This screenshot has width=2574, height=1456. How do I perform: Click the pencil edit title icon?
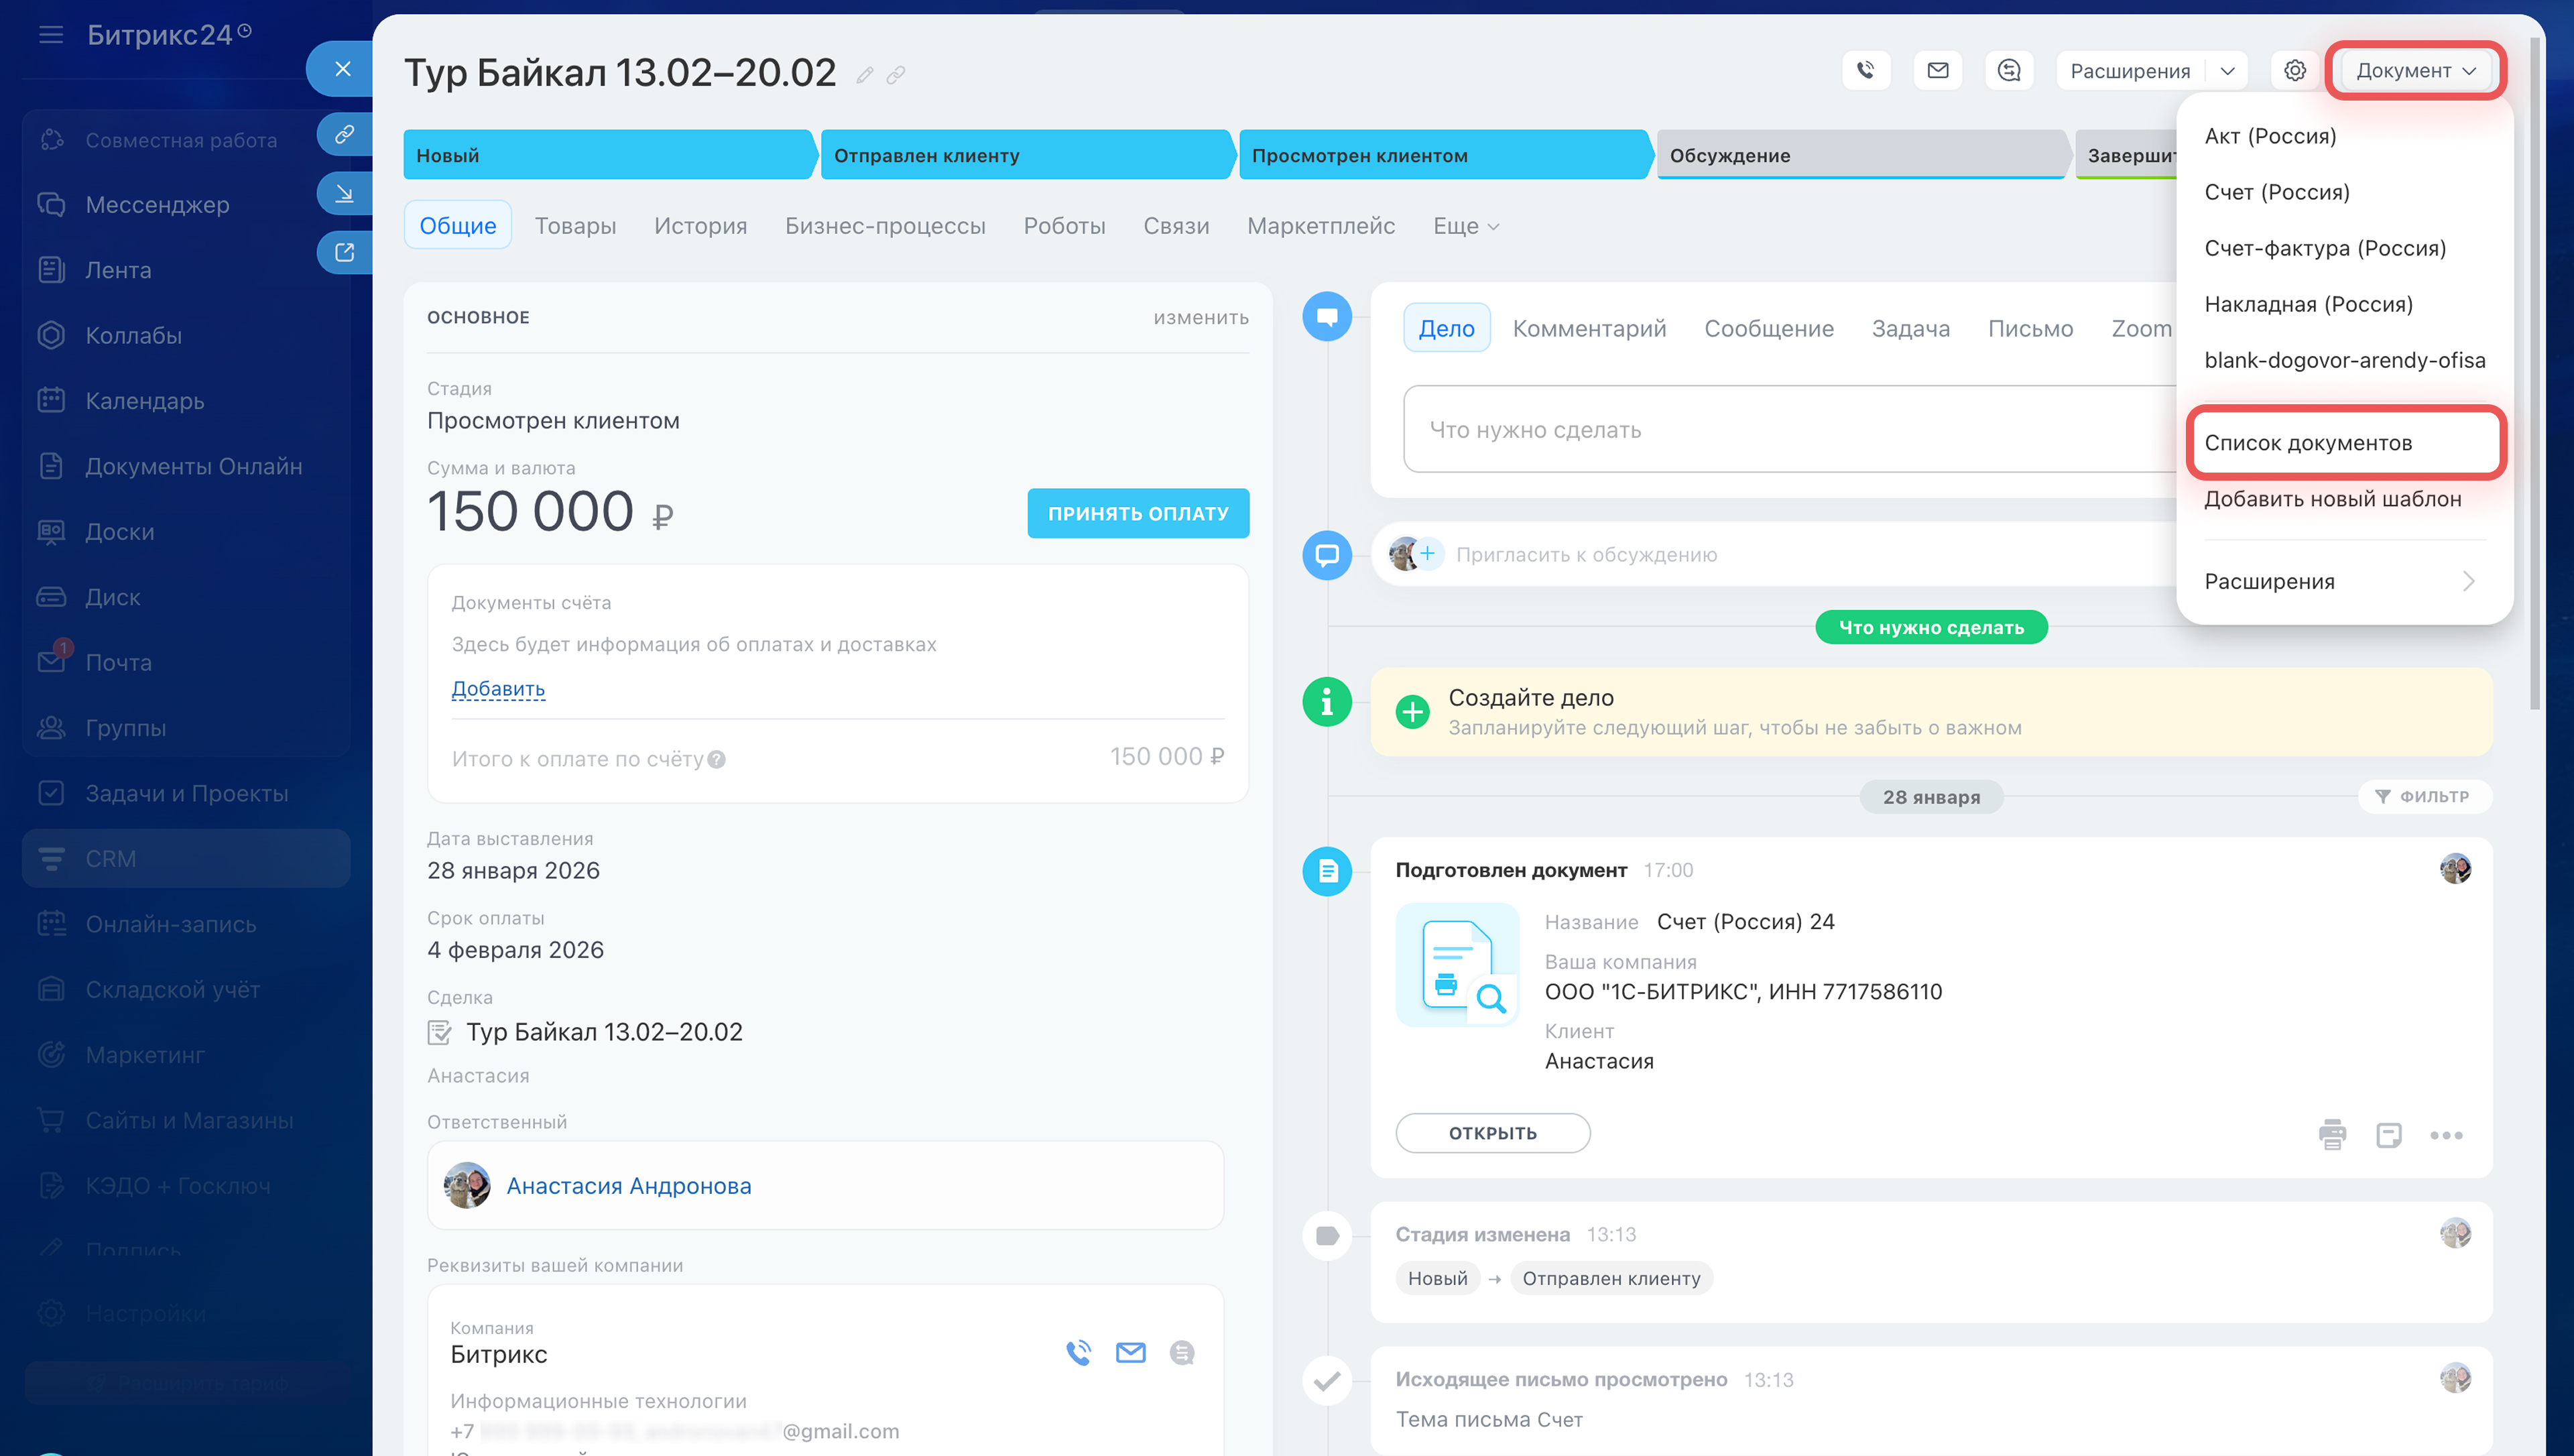click(865, 75)
